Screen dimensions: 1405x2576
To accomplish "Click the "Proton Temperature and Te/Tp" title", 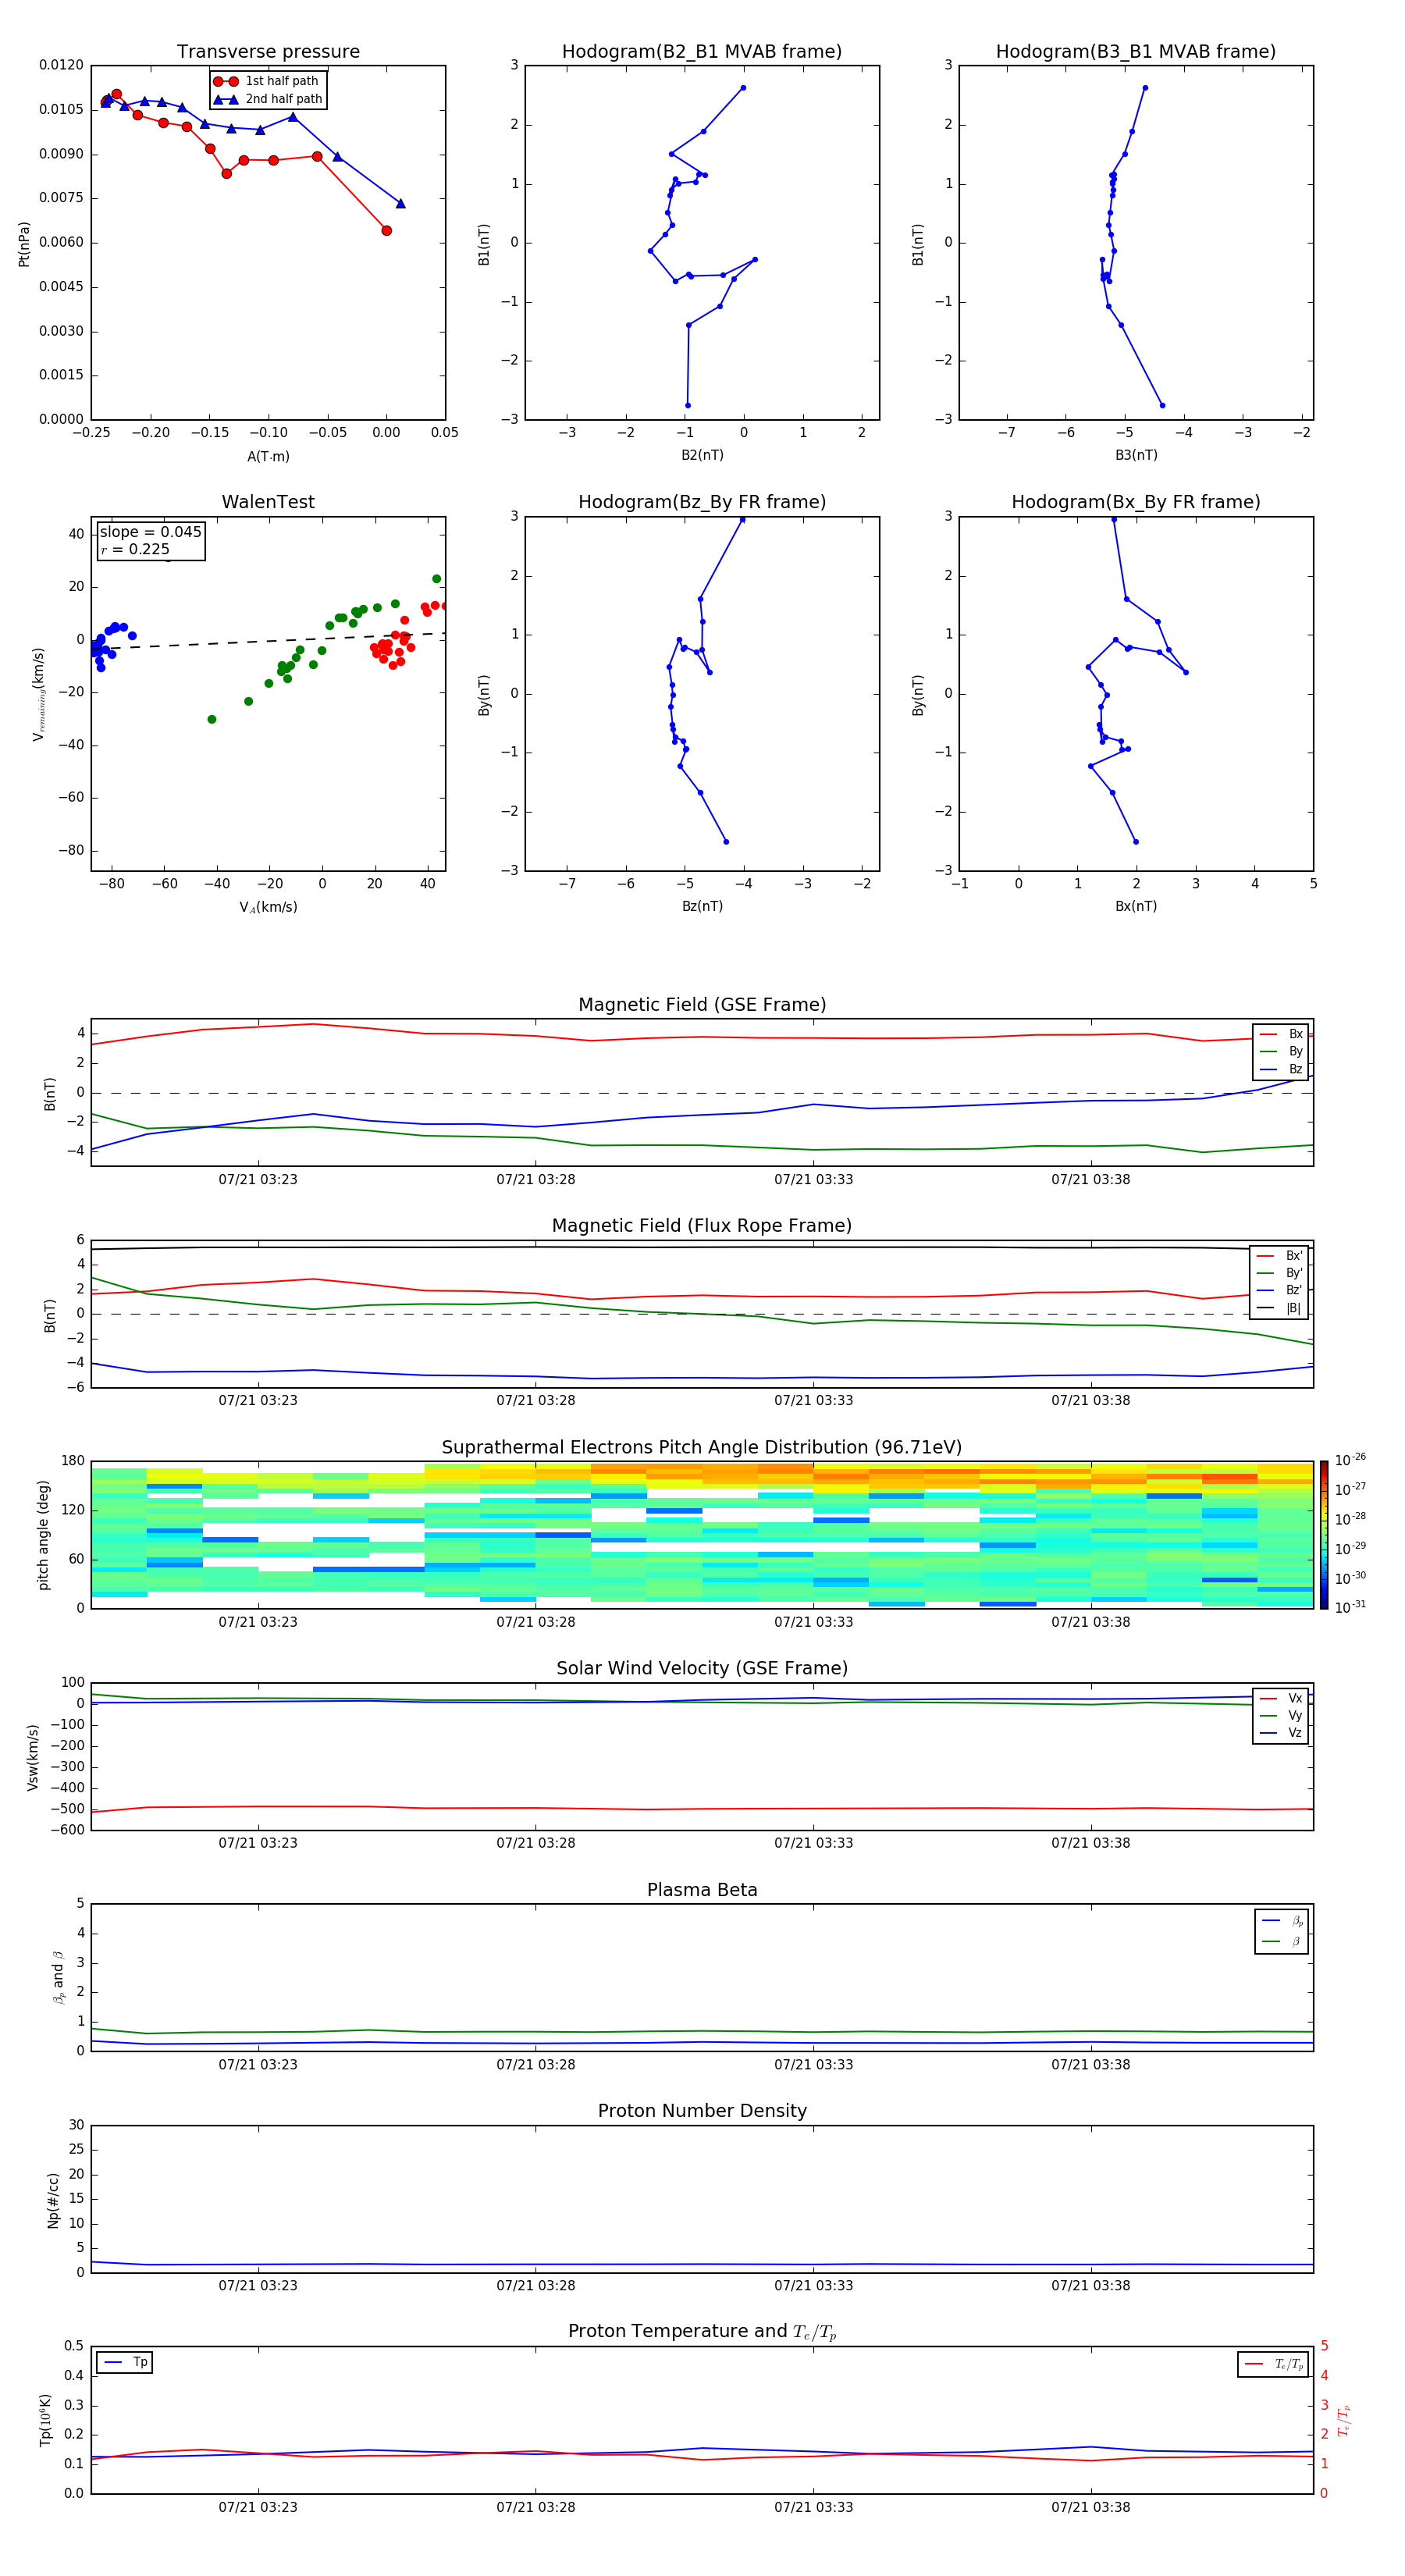I will point(702,2332).
